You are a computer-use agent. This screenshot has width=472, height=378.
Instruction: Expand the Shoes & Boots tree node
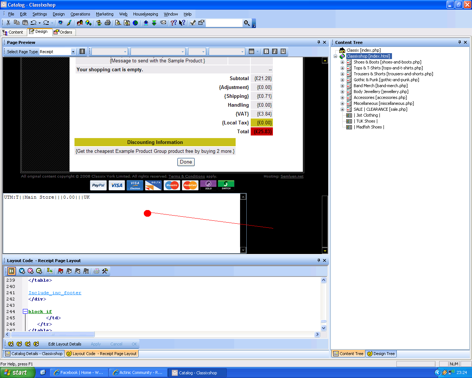(342, 62)
